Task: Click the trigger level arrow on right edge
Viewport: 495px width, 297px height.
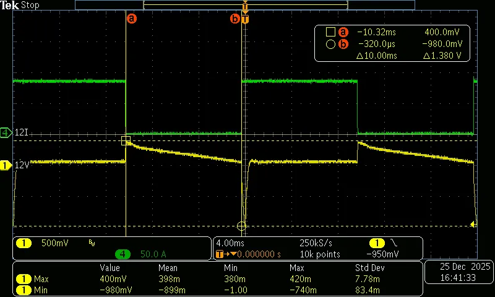Action: point(473,225)
